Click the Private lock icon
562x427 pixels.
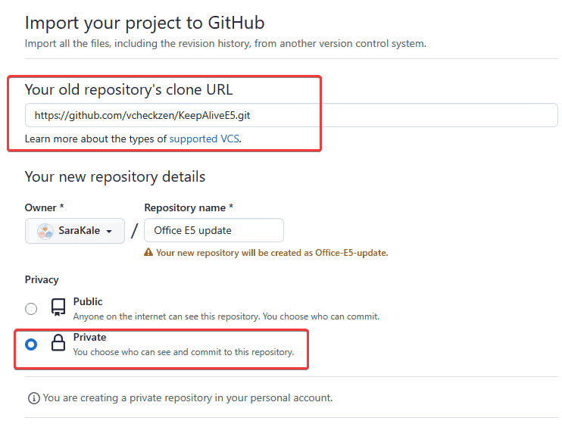[58, 344]
